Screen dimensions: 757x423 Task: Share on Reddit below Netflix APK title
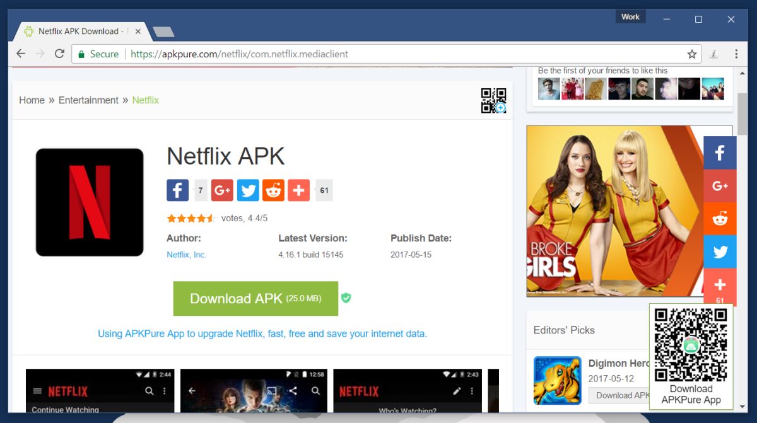coord(273,190)
